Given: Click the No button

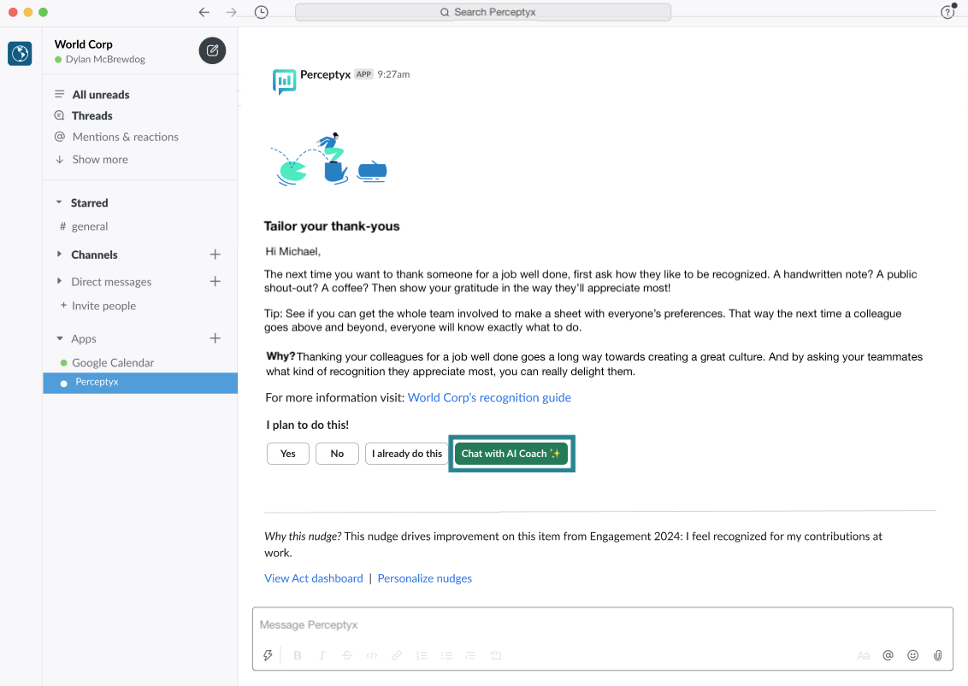Looking at the screenshot, I should coord(337,454).
